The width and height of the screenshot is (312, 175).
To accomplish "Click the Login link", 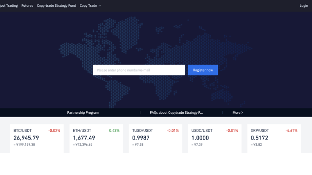I will point(304,5).
